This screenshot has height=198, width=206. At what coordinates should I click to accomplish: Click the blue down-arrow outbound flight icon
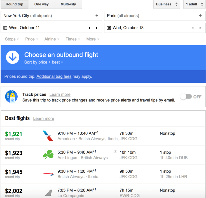click(x=13, y=57)
